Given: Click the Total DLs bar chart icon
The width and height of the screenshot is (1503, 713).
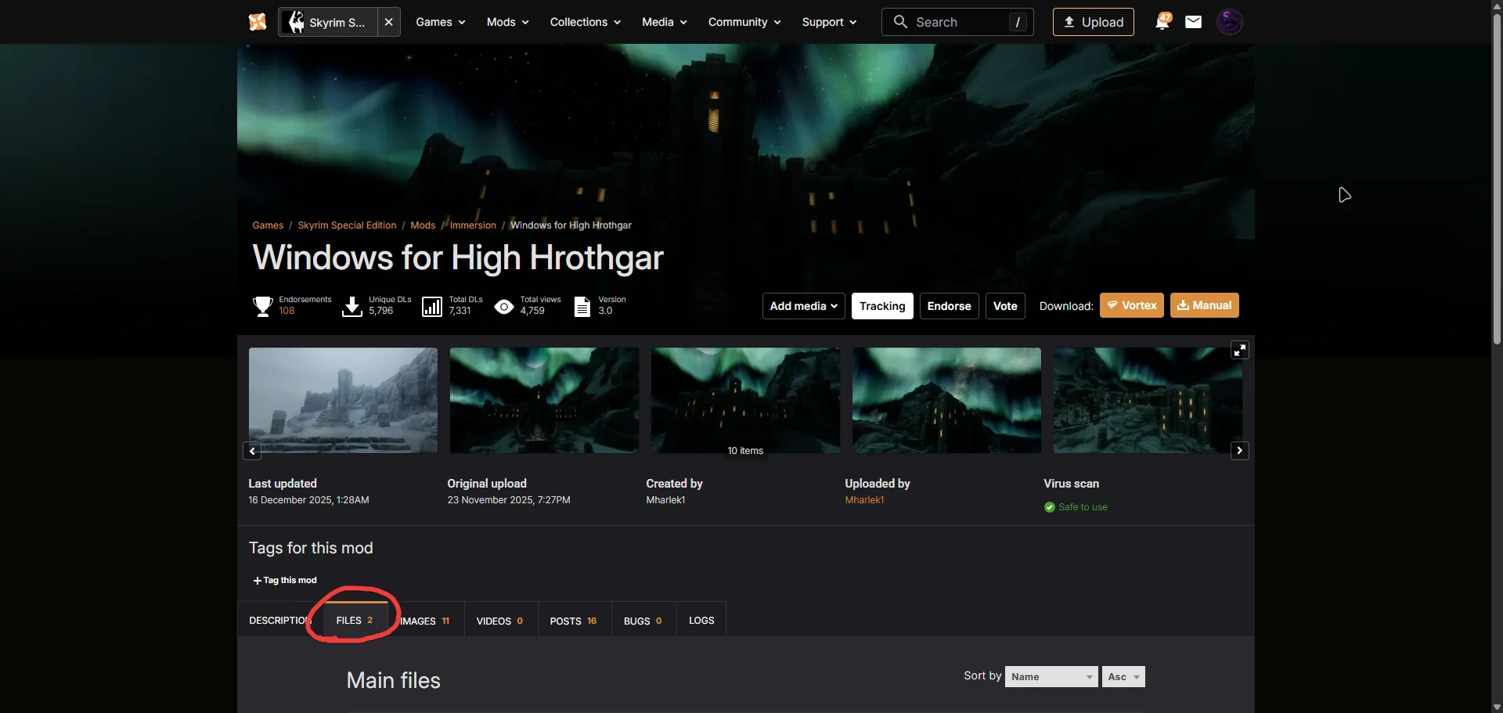Looking at the screenshot, I should pos(432,306).
